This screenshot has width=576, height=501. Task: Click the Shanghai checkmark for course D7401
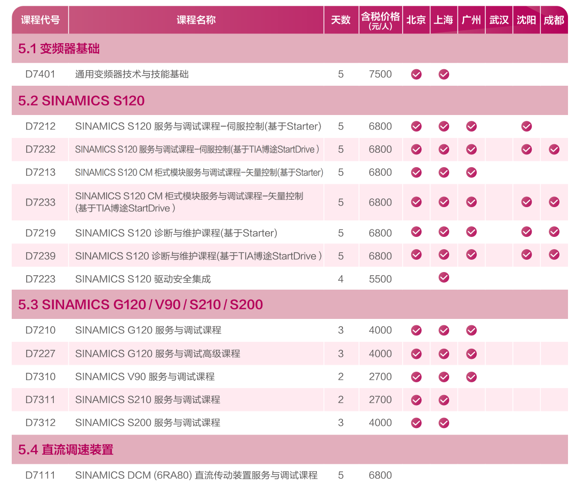tap(444, 75)
